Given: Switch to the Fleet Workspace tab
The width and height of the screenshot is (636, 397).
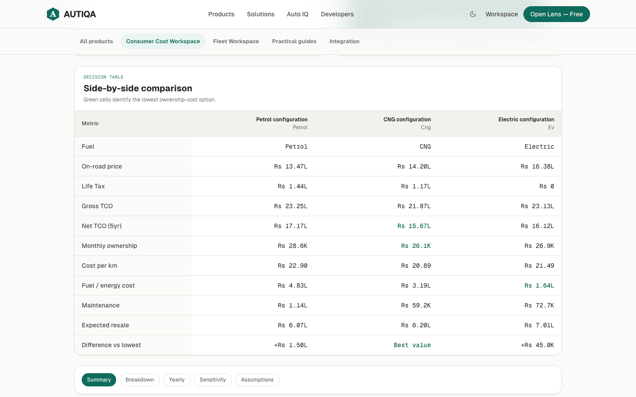Looking at the screenshot, I should pos(236,41).
